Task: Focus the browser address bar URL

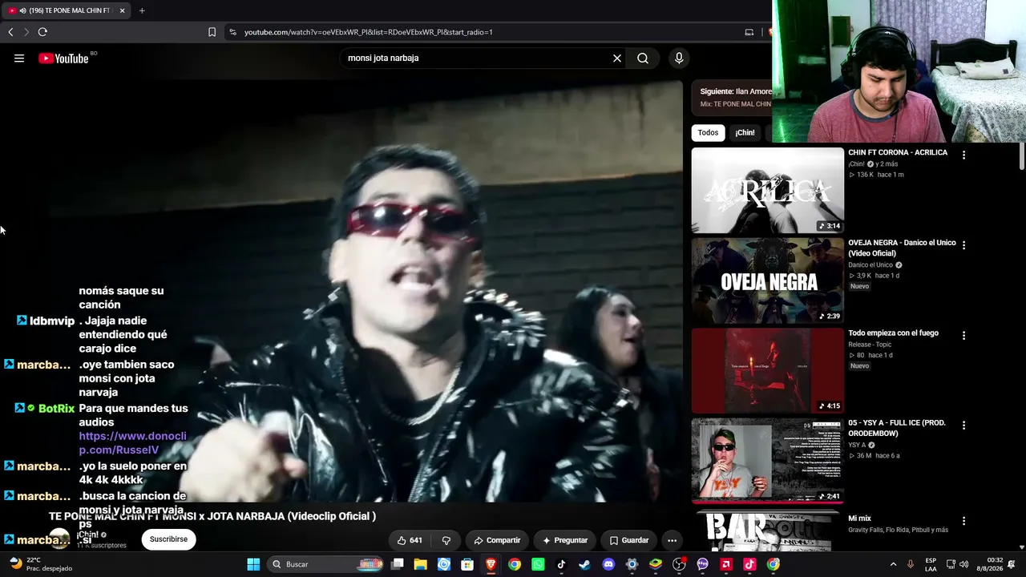Action: (x=369, y=32)
